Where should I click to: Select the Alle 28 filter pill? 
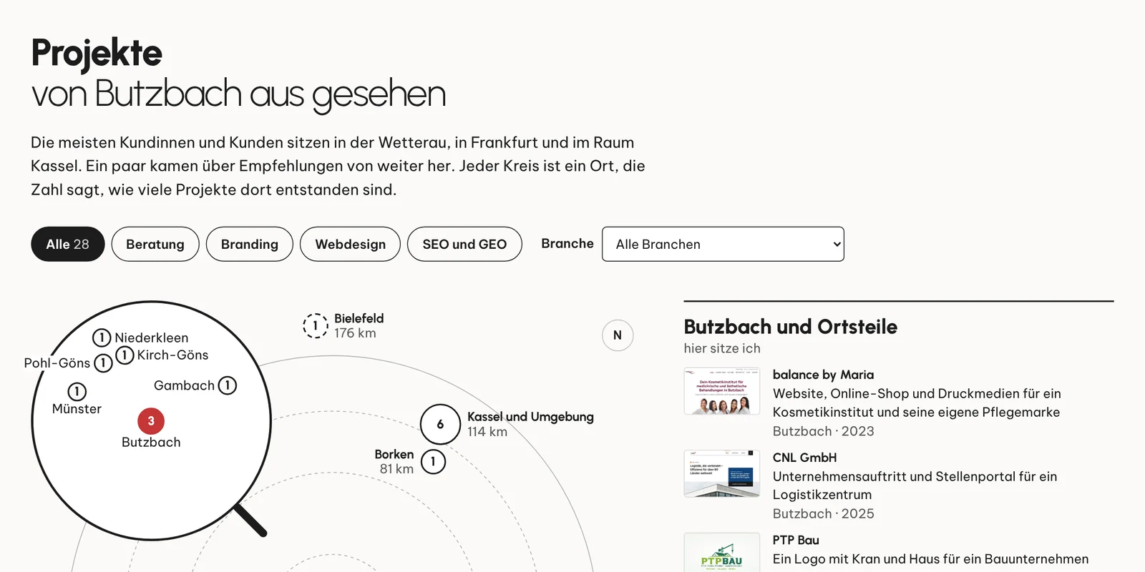click(x=68, y=244)
